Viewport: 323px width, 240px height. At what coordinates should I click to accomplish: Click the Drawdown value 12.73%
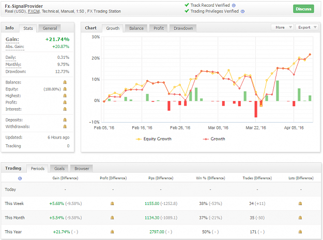click(x=62, y=72)
